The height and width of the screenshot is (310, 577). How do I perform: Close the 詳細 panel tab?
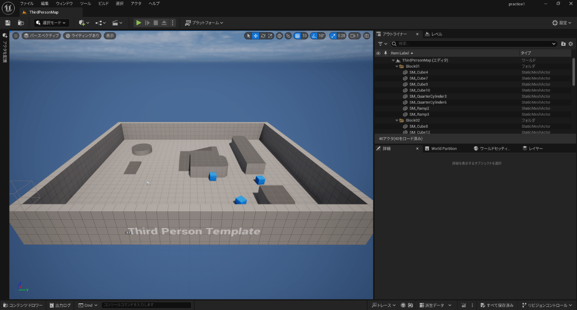pyautogui.click(x=417, y=148)
